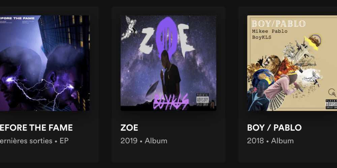Click the '2019 • Album' subtitle
This screenshot has height=168, width=337.
(x=144, y=141)
